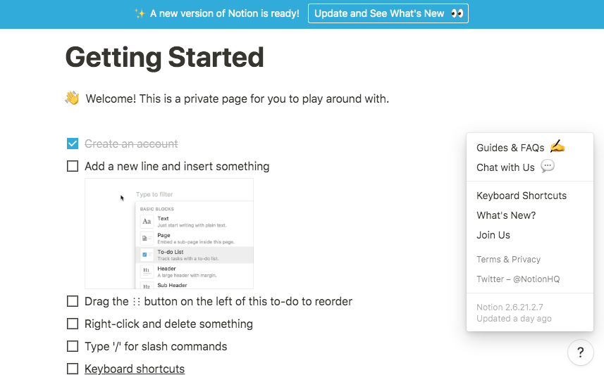Choose Join Us menu entry
The image size is (604, 375).
pos(493,235)
